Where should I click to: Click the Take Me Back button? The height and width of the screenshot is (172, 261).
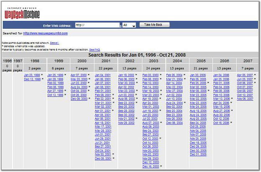[x=154, y=25]
